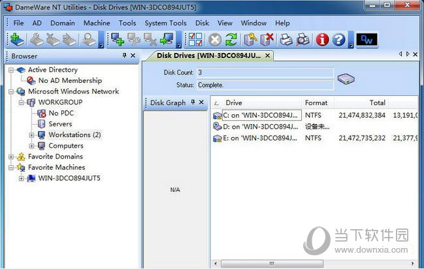Select the C: drive row
The width and height of the screenshot is (424, 269).
point(315,116)
